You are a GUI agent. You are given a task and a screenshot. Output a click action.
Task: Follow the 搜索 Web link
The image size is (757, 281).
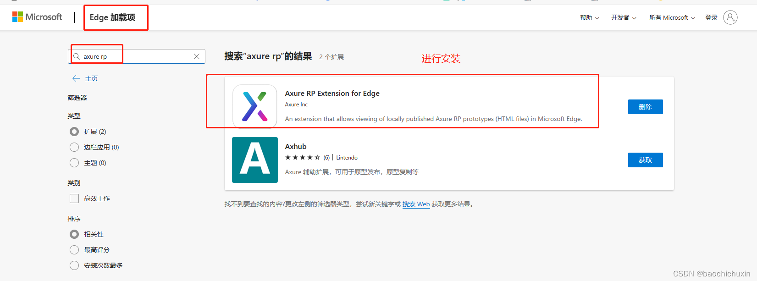[x=416, y=204]
